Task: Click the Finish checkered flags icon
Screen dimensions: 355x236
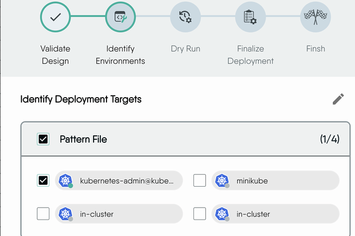Action: (x=315, y=17)
